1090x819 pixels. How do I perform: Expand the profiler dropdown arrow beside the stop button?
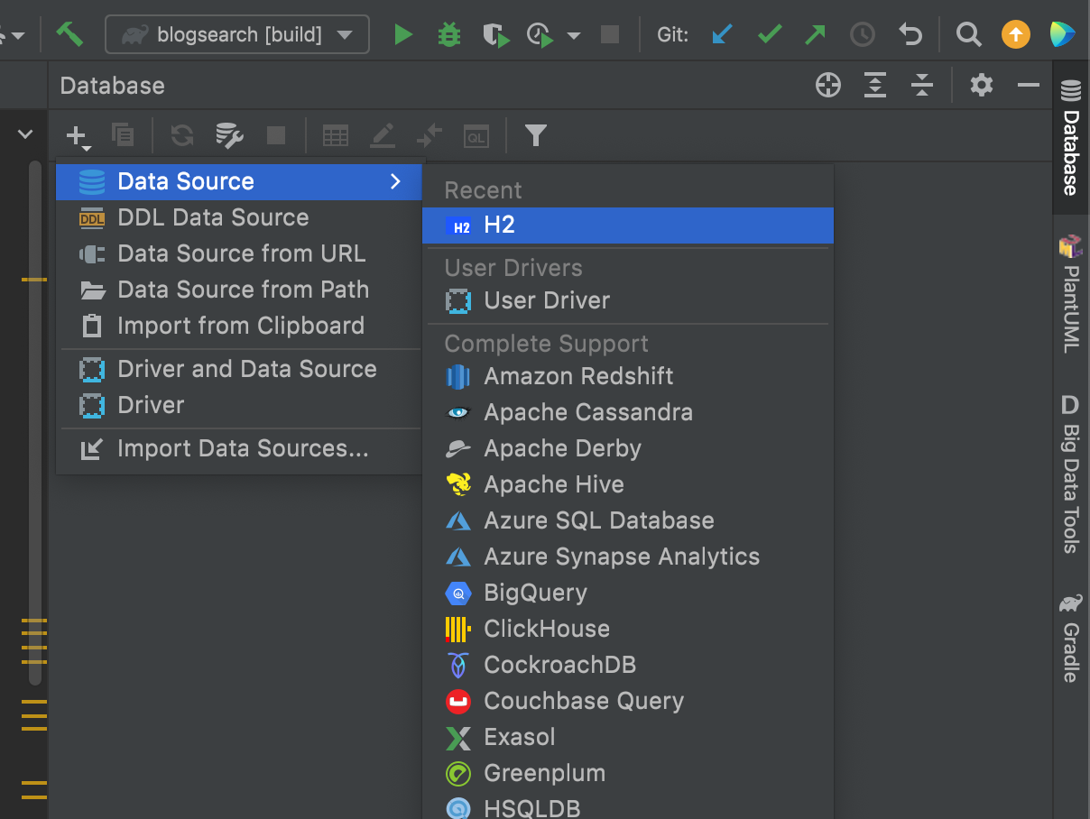574,36
